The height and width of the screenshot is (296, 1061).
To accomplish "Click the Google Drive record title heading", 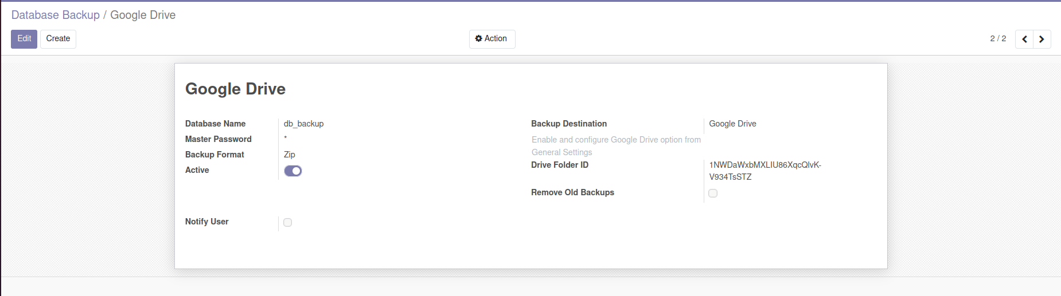I will pyautogui.click(x=235, y=89).
